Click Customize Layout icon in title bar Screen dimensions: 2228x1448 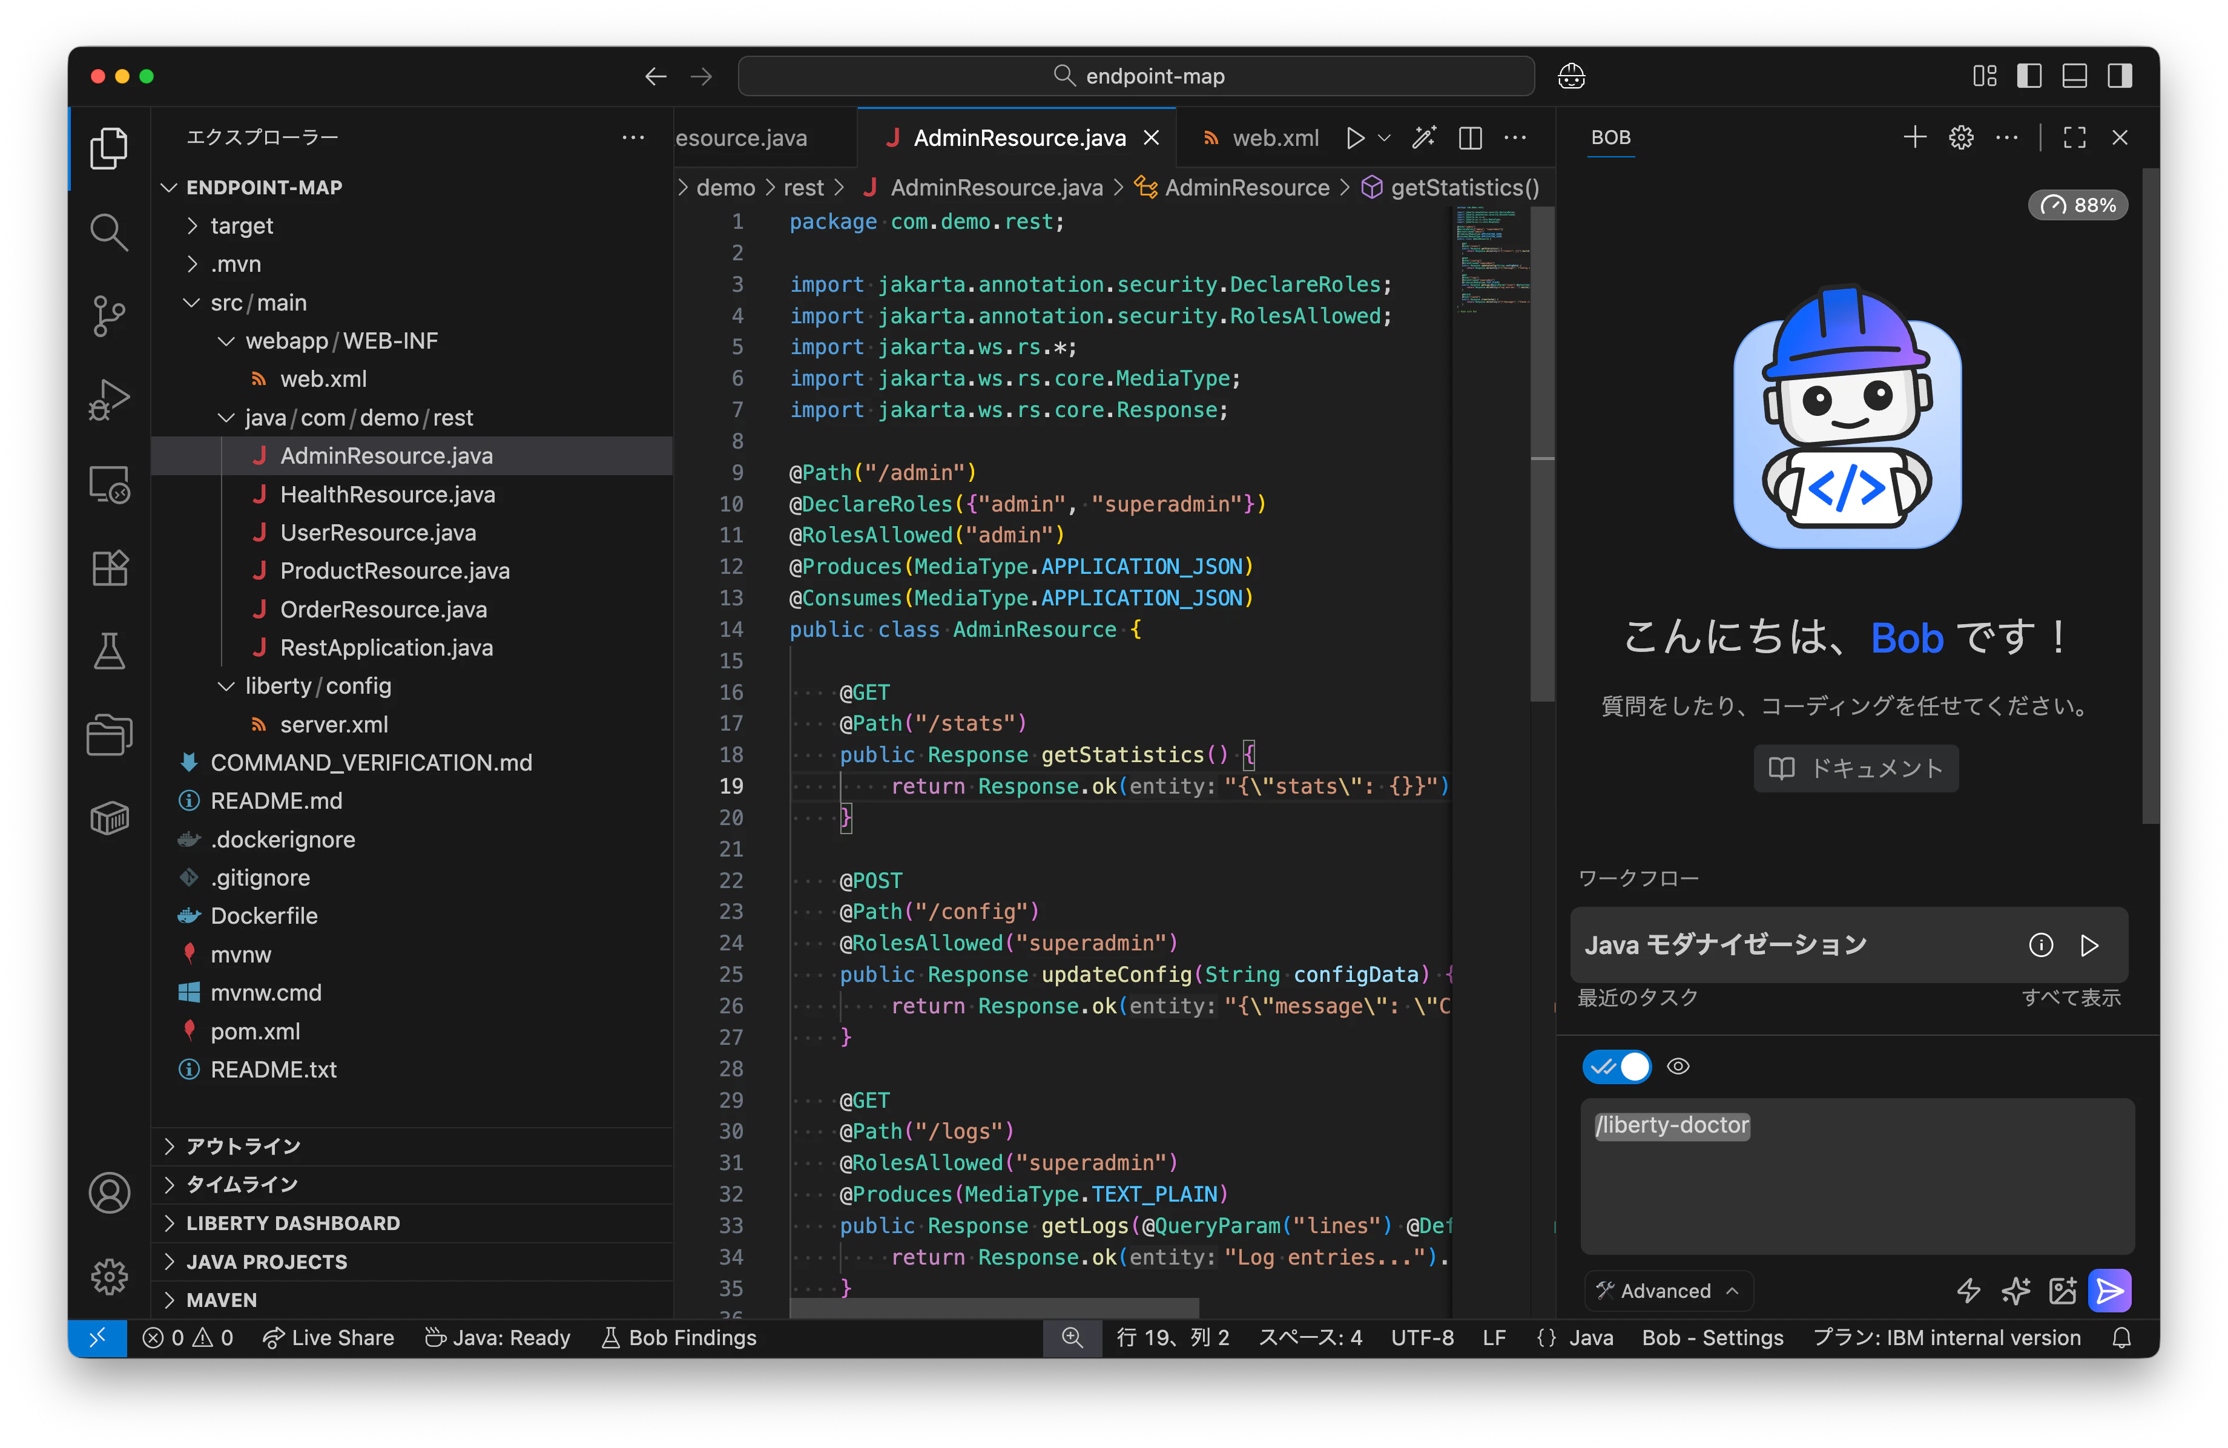pos(1985,76)
